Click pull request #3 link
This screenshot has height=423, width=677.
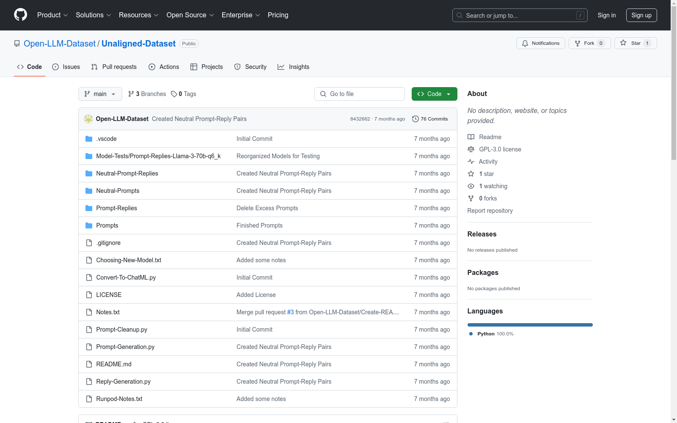[290, 312]
